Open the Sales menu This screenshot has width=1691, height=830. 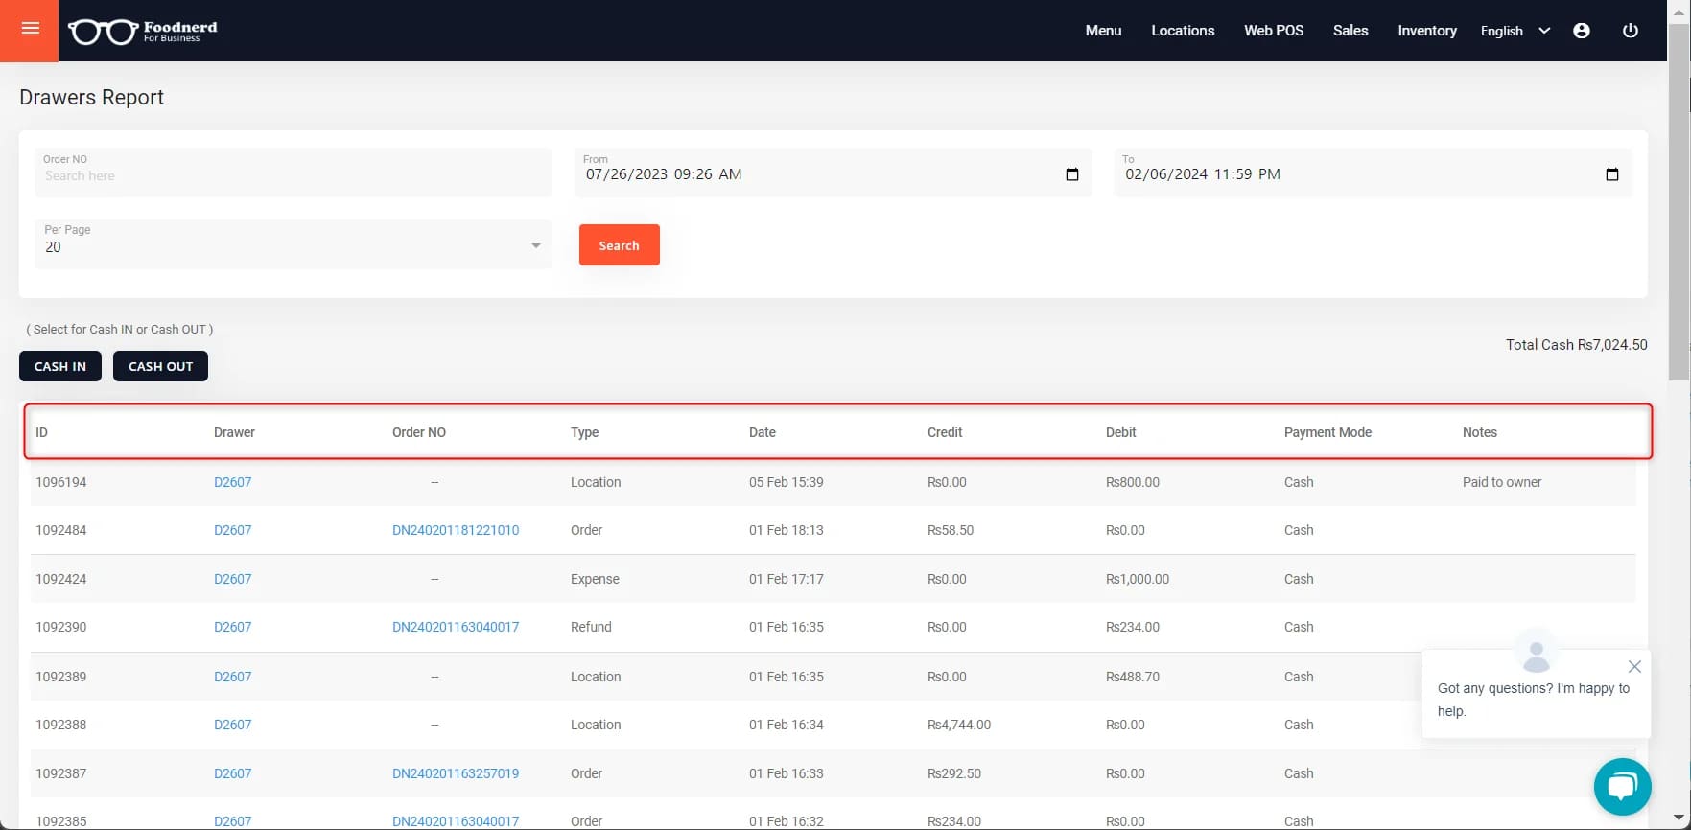[1350, 31]
